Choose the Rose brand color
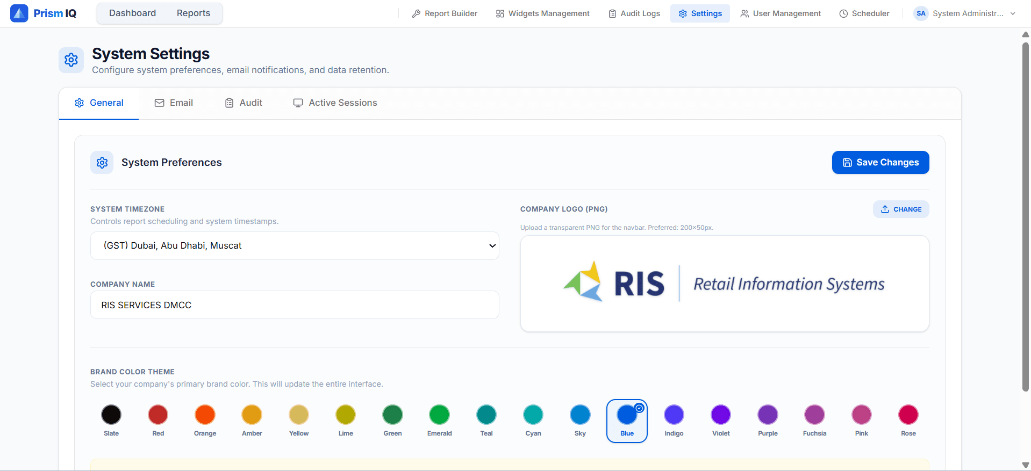Screen dimensions: 1031x471 pos(908,415)
